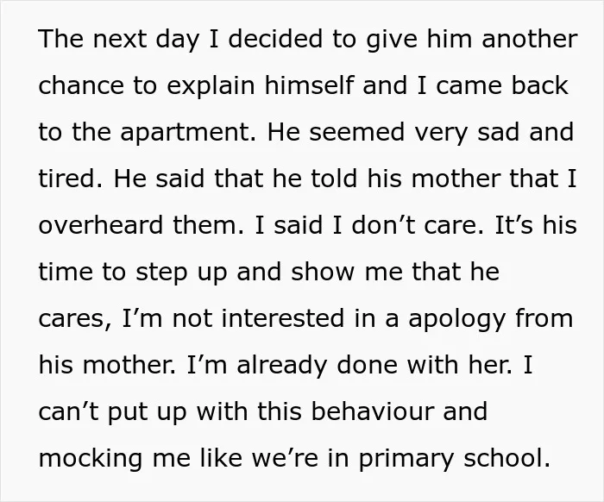The width and height of the screenshot is (604, 502).
Task: Click the word "another" ending the first line
Action: click(x=530, y=39)
